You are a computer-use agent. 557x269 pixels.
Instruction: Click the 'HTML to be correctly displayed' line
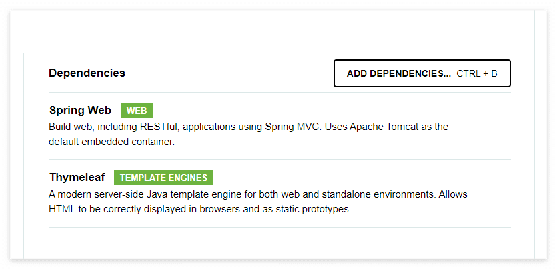coord(199,210)
